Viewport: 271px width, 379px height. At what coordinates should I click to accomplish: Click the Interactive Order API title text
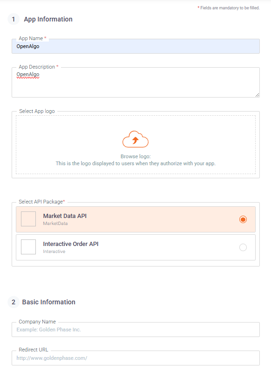(71, 244)
